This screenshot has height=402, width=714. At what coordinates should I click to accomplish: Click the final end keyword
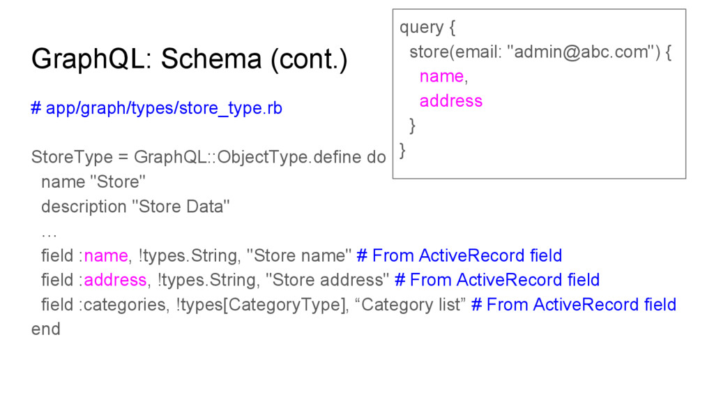pos(45,329)
